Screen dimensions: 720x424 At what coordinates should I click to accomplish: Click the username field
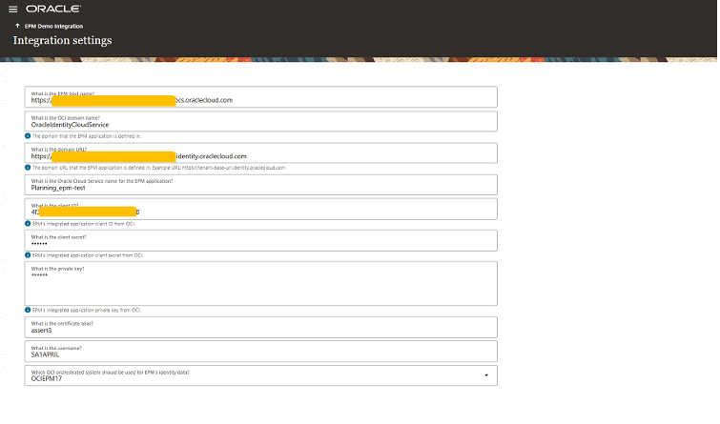tap(260, 352)
